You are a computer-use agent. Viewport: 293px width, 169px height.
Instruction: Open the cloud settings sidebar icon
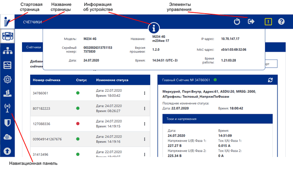(x=7, y=137)
